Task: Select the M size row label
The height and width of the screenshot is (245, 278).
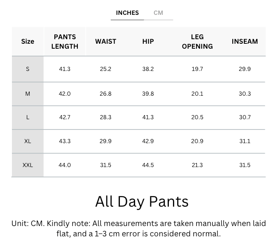Action: (x=28, y=94)
